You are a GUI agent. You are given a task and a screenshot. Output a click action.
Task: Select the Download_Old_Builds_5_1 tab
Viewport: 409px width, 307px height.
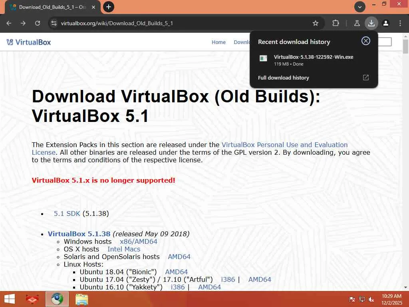click(x=52, y=7)
